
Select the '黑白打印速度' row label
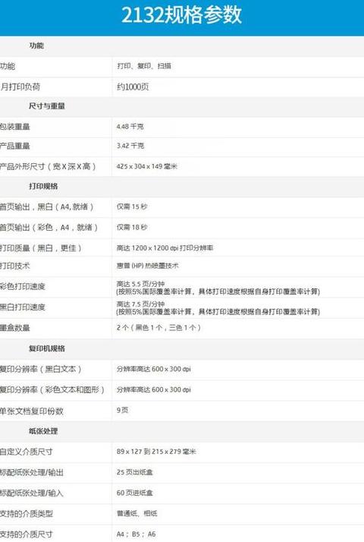23,307
